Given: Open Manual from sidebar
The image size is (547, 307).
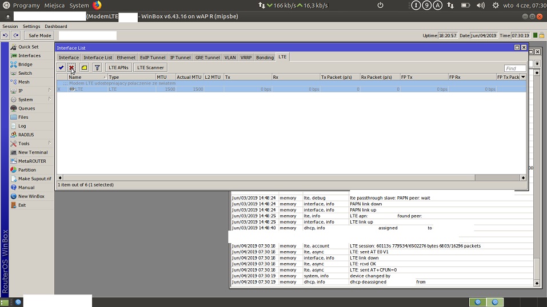Looking at the screenshot, I should pos(26,188).
